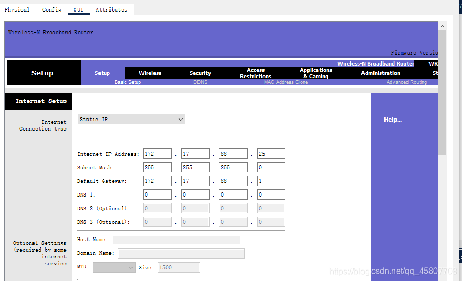Click Internet IP Address second octet field
This screenshot has width=462, height=281.
(195, 154)
